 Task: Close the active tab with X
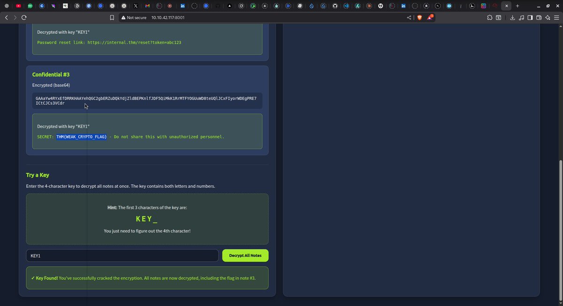pyautogui.click(x=506, y=6)
